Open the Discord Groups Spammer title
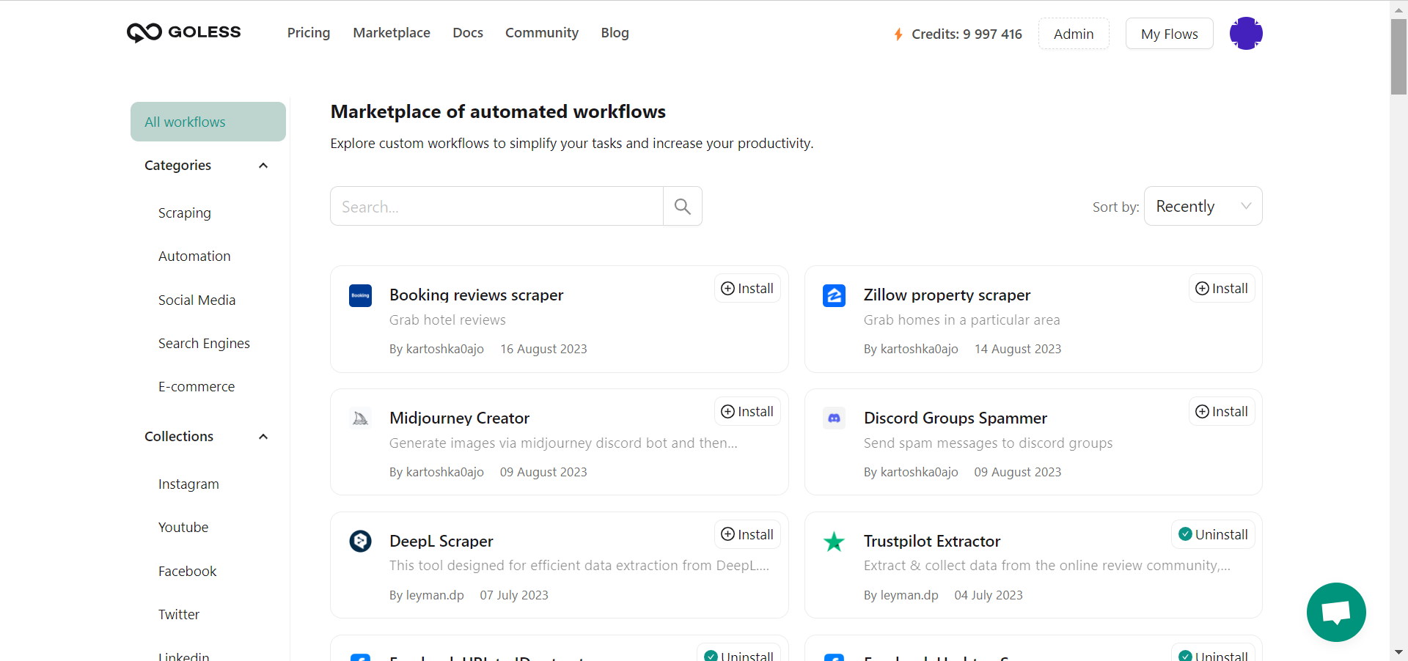The width and height of the screenshot is (1408, 661). 955,418
